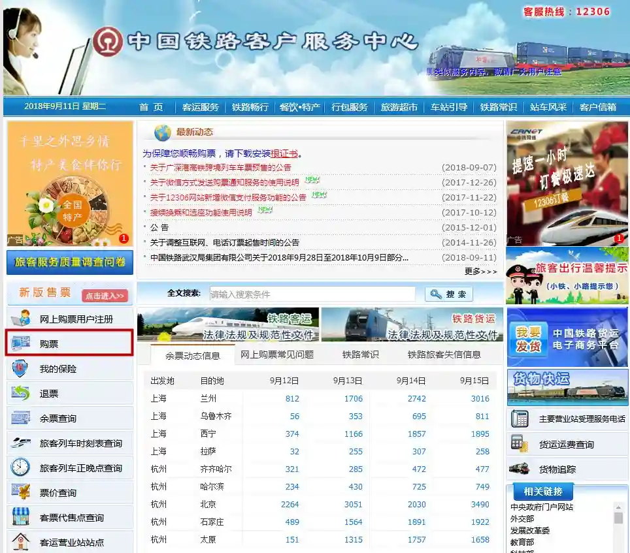Open the 票价查询 fare icon
Viewport: 630px width, 553px height.
tap(20, 492)
